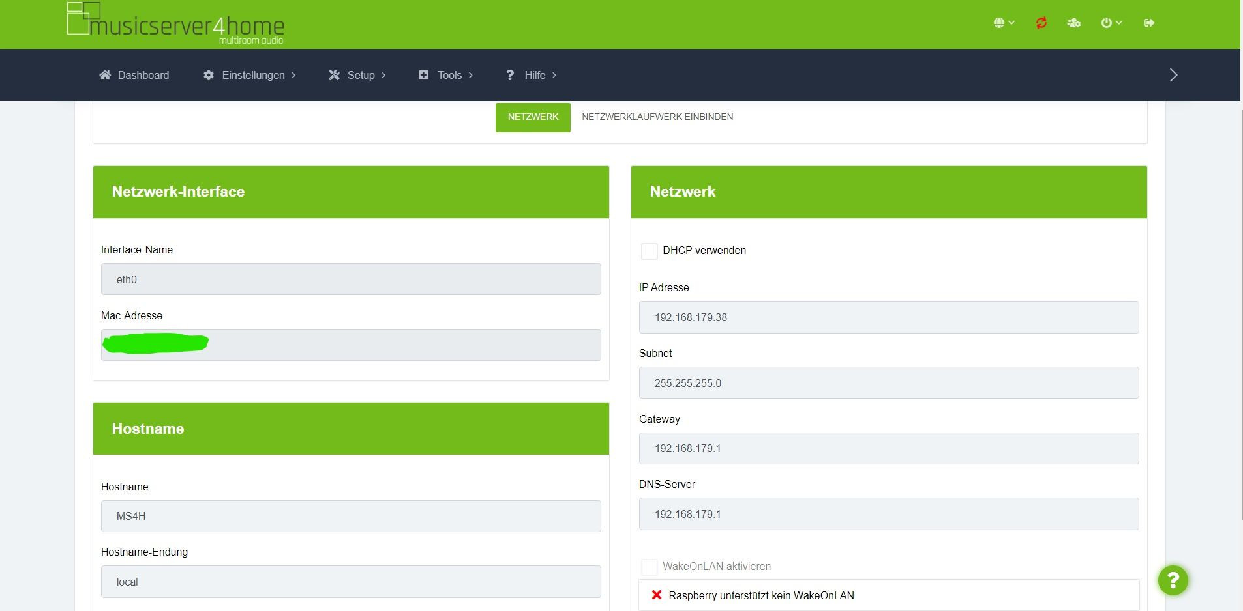The width and height of the screenshot is (1243, 611).
Task: Click the 'Hostname-Endung' label
Action: coord(144,552)
